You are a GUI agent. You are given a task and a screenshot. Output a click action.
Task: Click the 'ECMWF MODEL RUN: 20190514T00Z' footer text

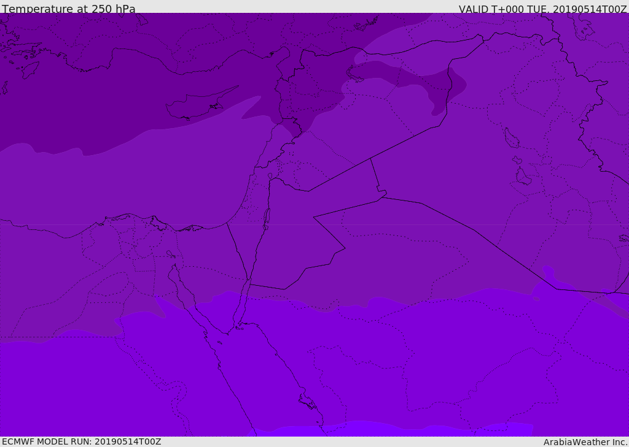point(82,441)
